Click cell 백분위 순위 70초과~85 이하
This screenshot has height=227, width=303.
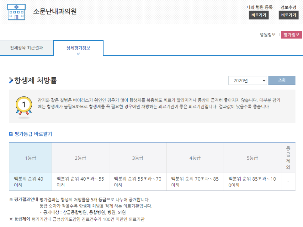(195, 182)
